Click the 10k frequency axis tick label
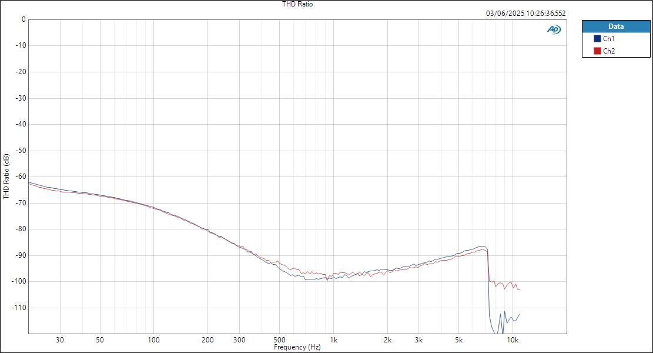 coord(513,340)
